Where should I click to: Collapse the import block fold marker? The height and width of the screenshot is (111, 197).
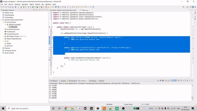52,13
